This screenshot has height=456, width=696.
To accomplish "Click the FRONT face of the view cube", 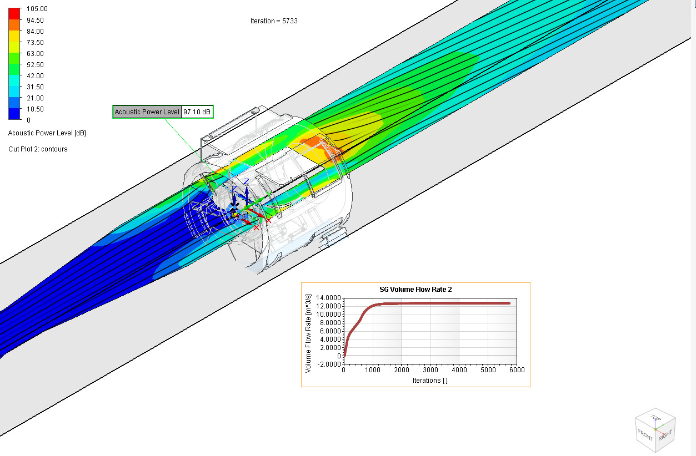I will coord(645,434).
